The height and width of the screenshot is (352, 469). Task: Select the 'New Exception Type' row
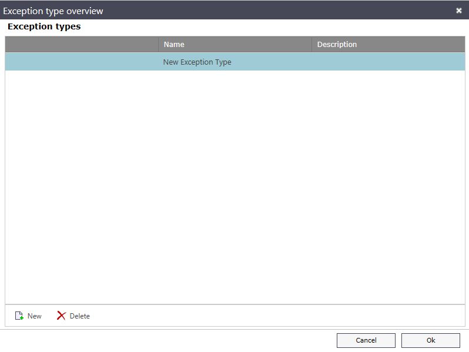tap(235, 62)
